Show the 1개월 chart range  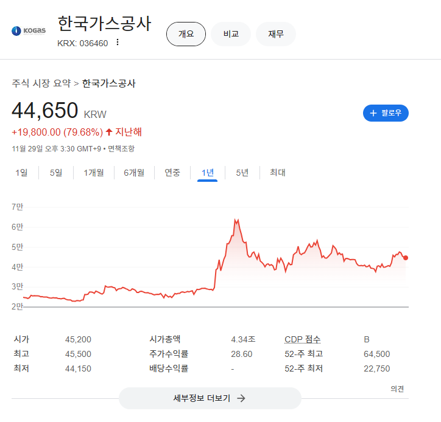(x=94, y=173)
